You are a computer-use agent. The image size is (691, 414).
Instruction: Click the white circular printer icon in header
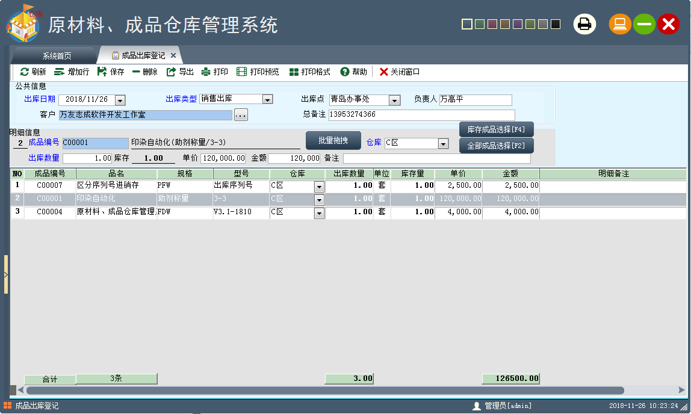pyautogui.click(x=584, y=24)
